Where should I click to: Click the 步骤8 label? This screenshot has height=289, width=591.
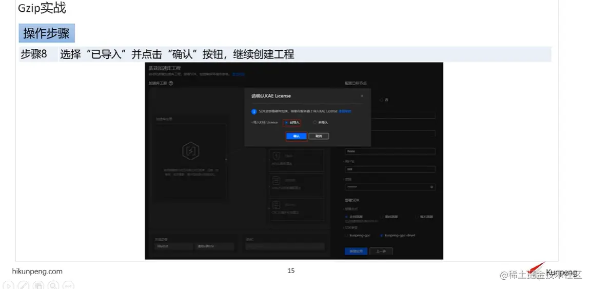pos(33,54)
